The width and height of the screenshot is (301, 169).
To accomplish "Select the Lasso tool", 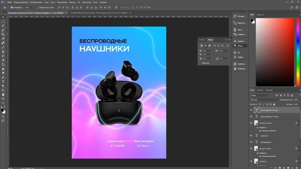I will (x=3, y=26).
